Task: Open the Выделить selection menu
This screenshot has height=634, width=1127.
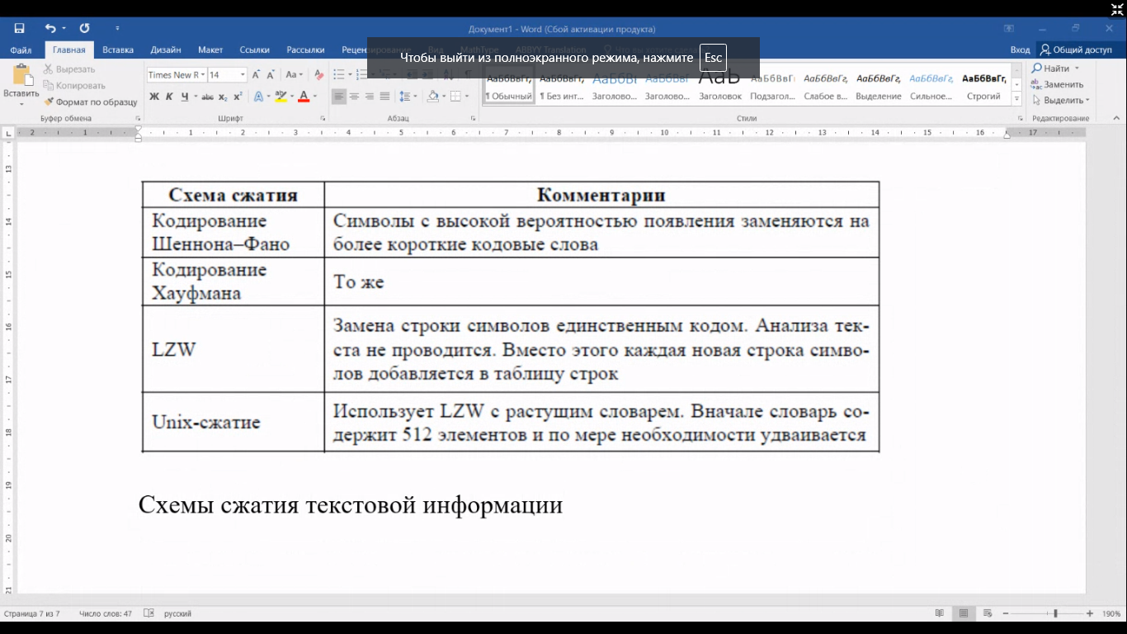Action: [1060, 100]
